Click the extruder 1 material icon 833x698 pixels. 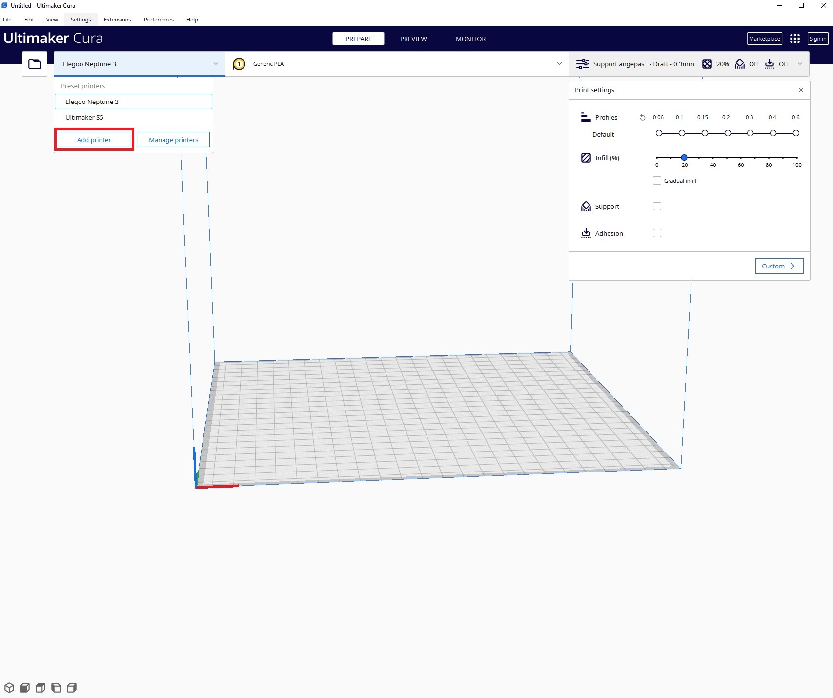tap(239, 64)
